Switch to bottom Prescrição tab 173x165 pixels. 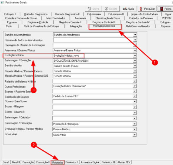(x=28, y=162)
